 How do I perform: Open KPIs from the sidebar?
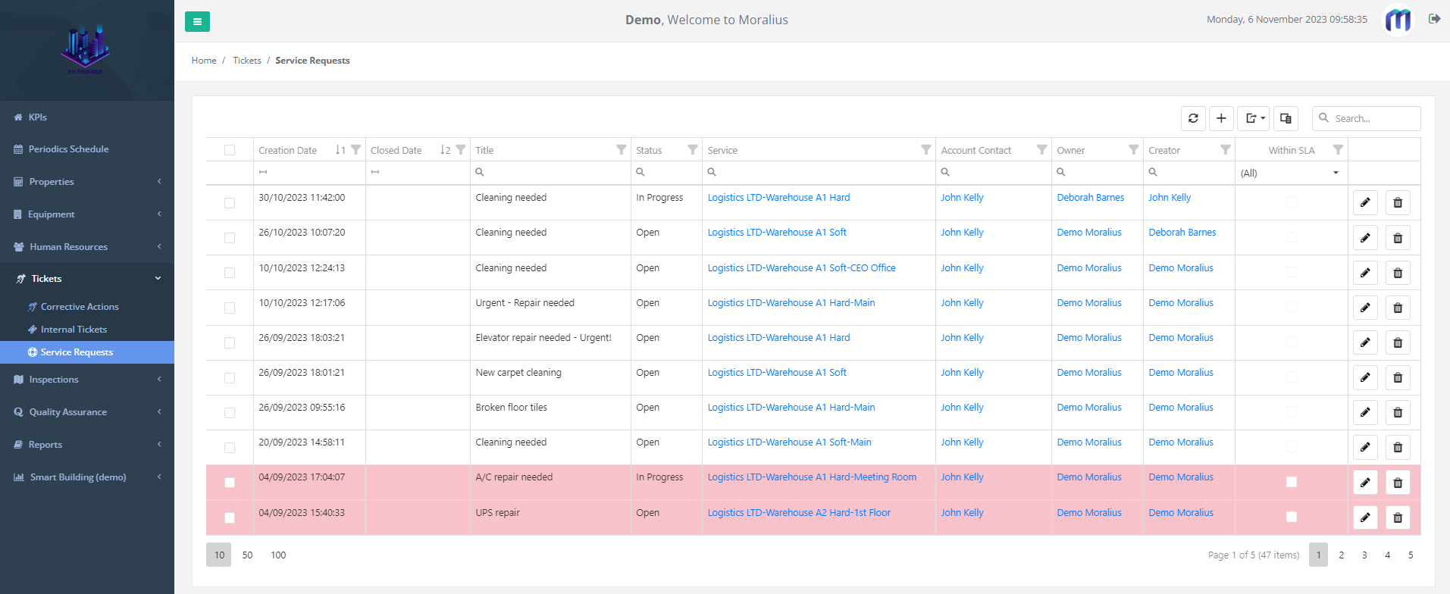tap(87, 117)
